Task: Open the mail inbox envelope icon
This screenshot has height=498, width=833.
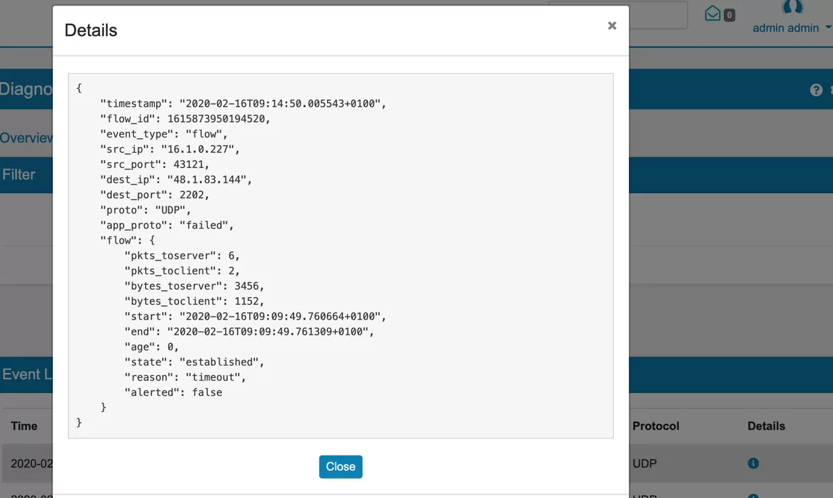Action: [712, 14]
